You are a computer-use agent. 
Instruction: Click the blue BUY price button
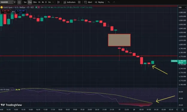coord(21,12)
